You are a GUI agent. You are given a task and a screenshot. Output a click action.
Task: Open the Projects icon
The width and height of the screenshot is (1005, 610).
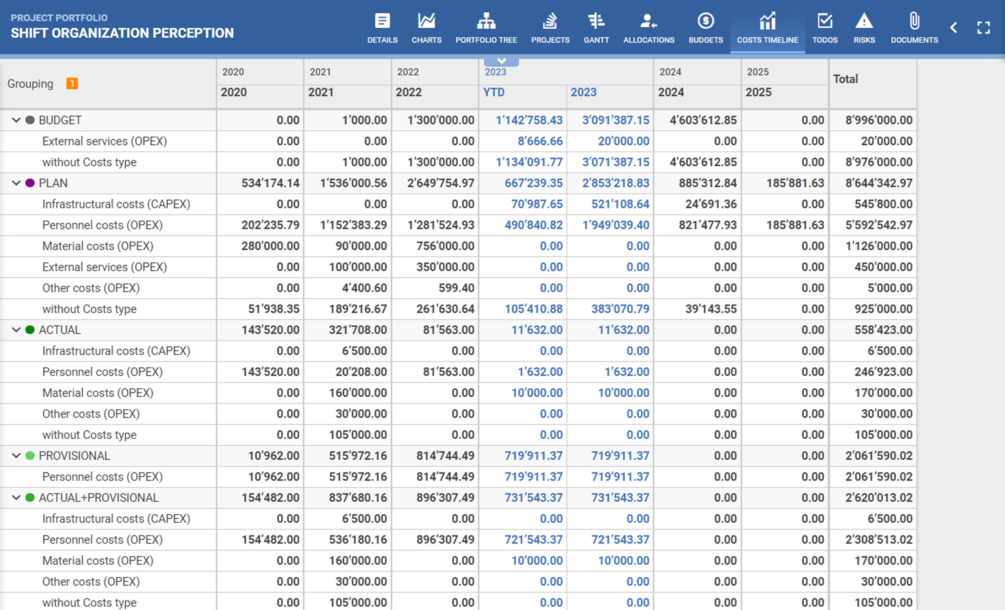coord(550,21)
